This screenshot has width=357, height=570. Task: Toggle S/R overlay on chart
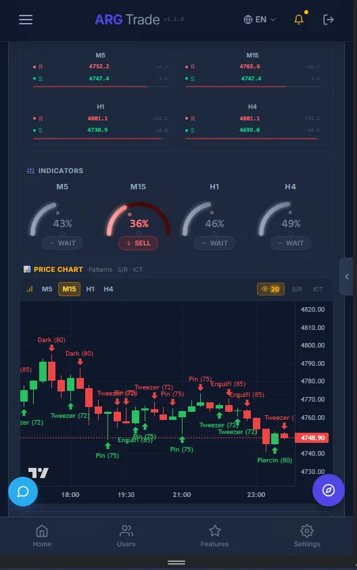point(297,289)
